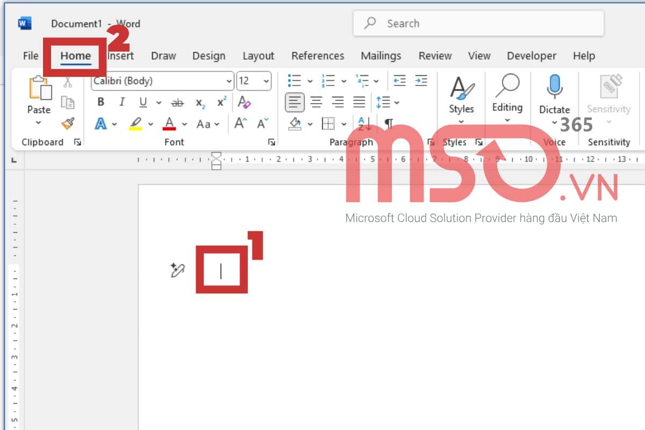Switch to the Draw tab
Image resolution: width=645 pixels, height=430 pixels.
(x=163, y=56)
